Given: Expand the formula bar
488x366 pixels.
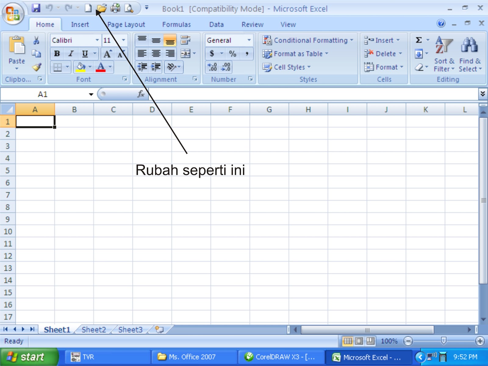Looking at the screenshot, I should [x=483, y=94].
